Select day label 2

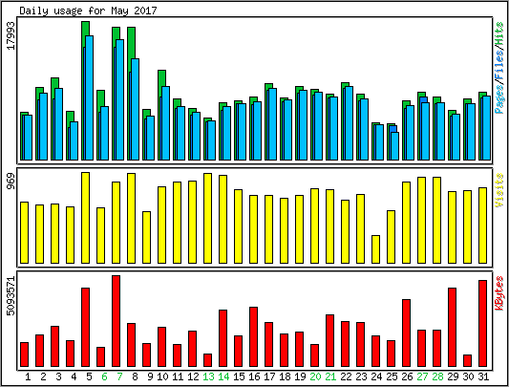pyautogui.click(x=43, y=376)
